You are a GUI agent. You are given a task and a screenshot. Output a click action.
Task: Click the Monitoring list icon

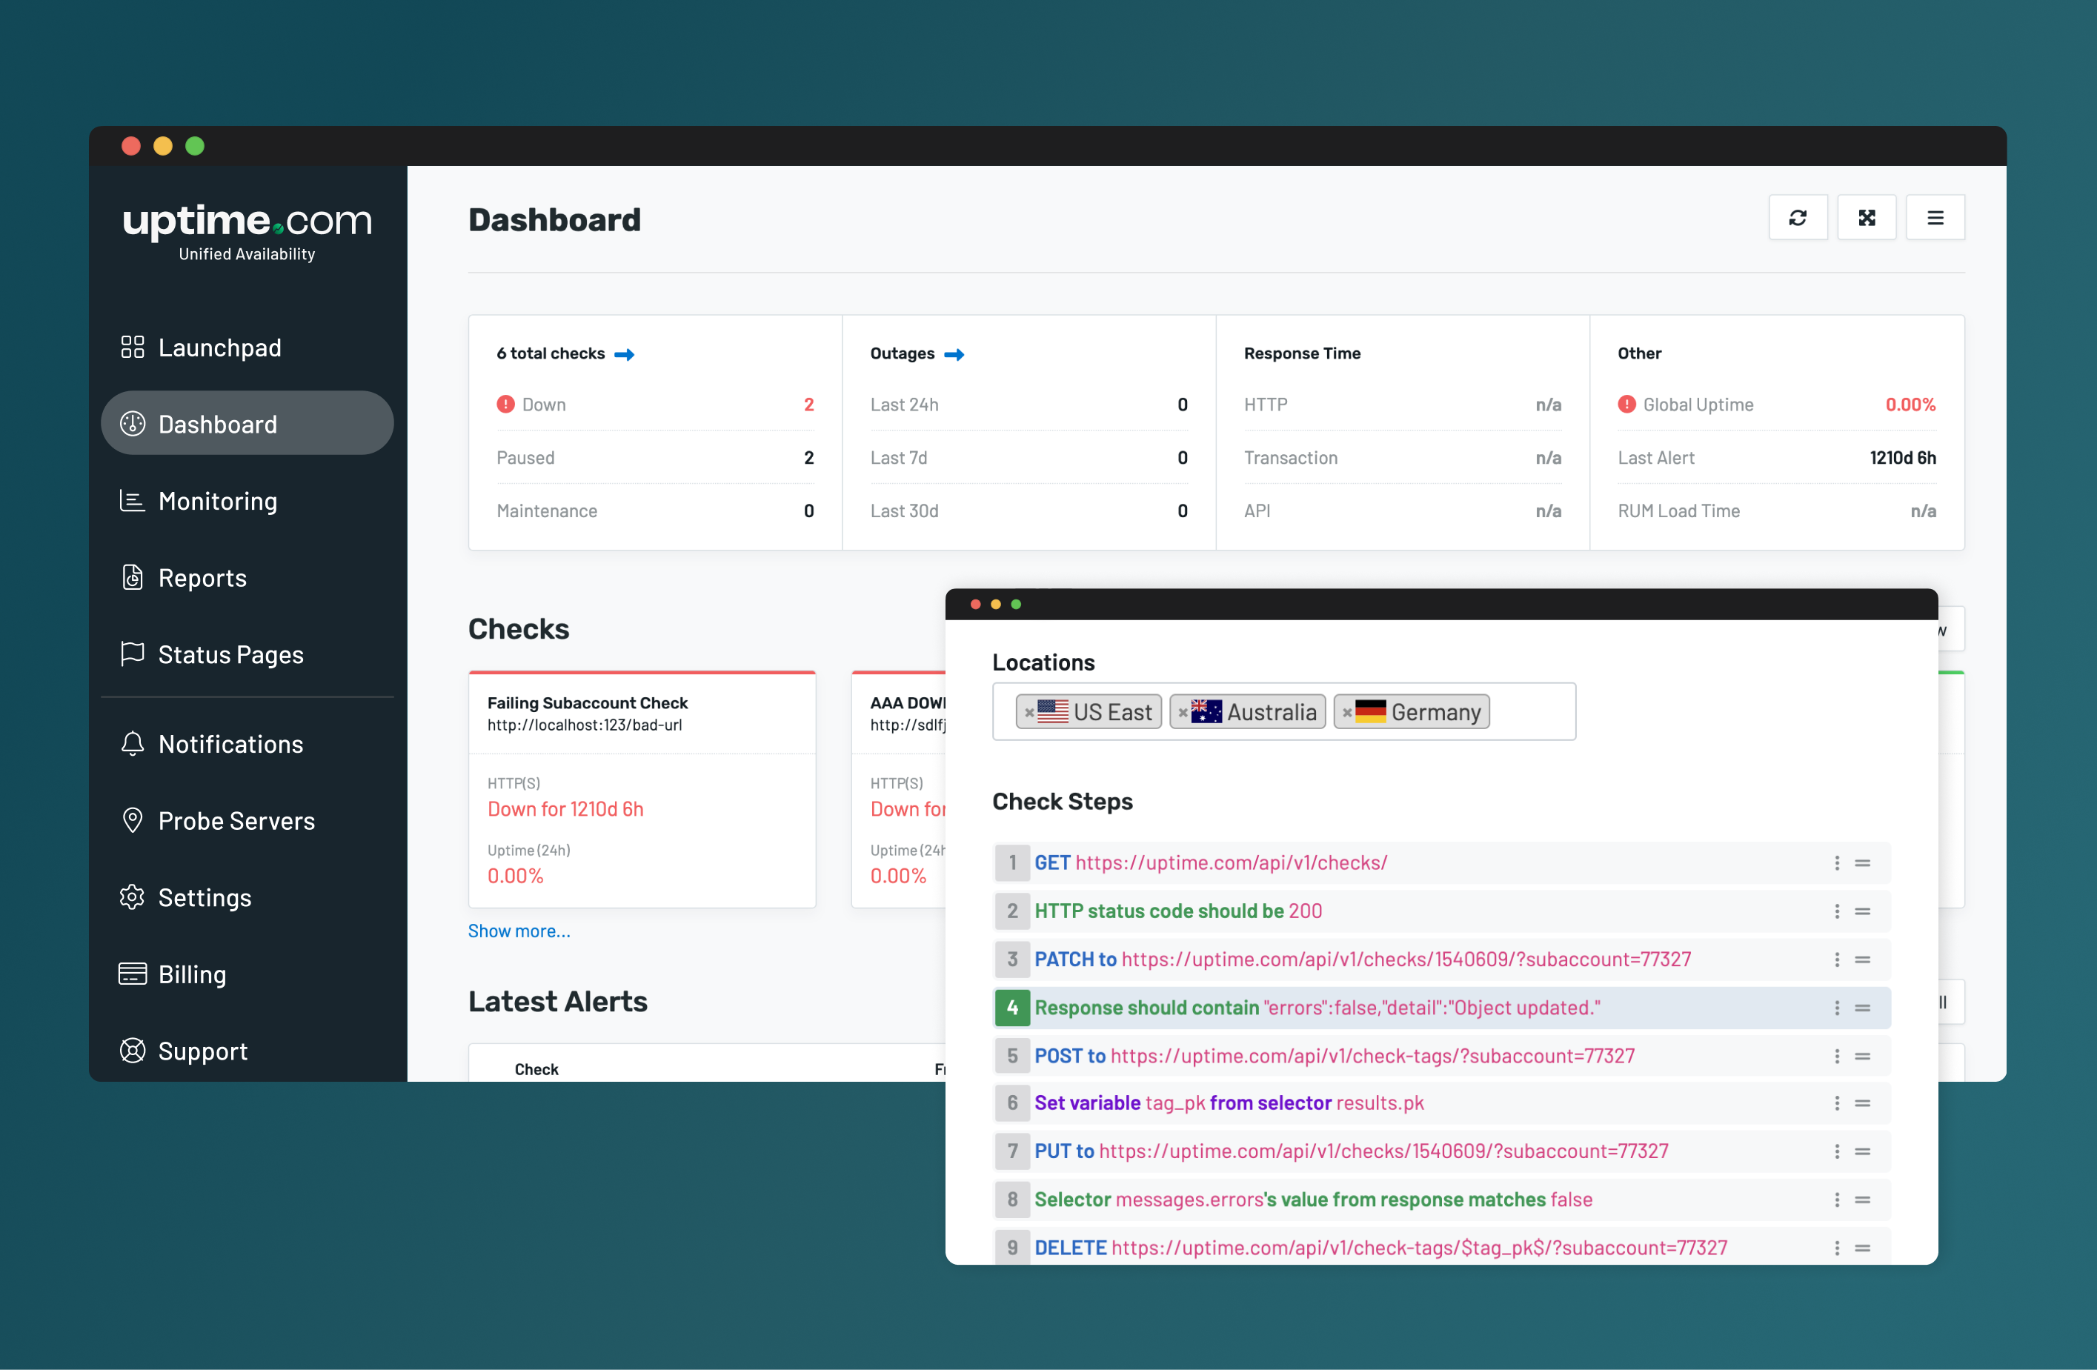point(130,500)
